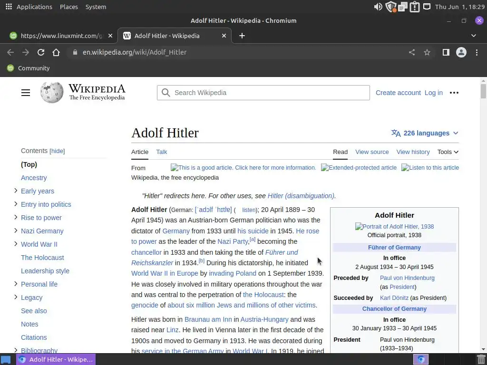Viewport: 487px width, 365px height.
Task: Open the Tools dropdown
Action: point(448,152)
